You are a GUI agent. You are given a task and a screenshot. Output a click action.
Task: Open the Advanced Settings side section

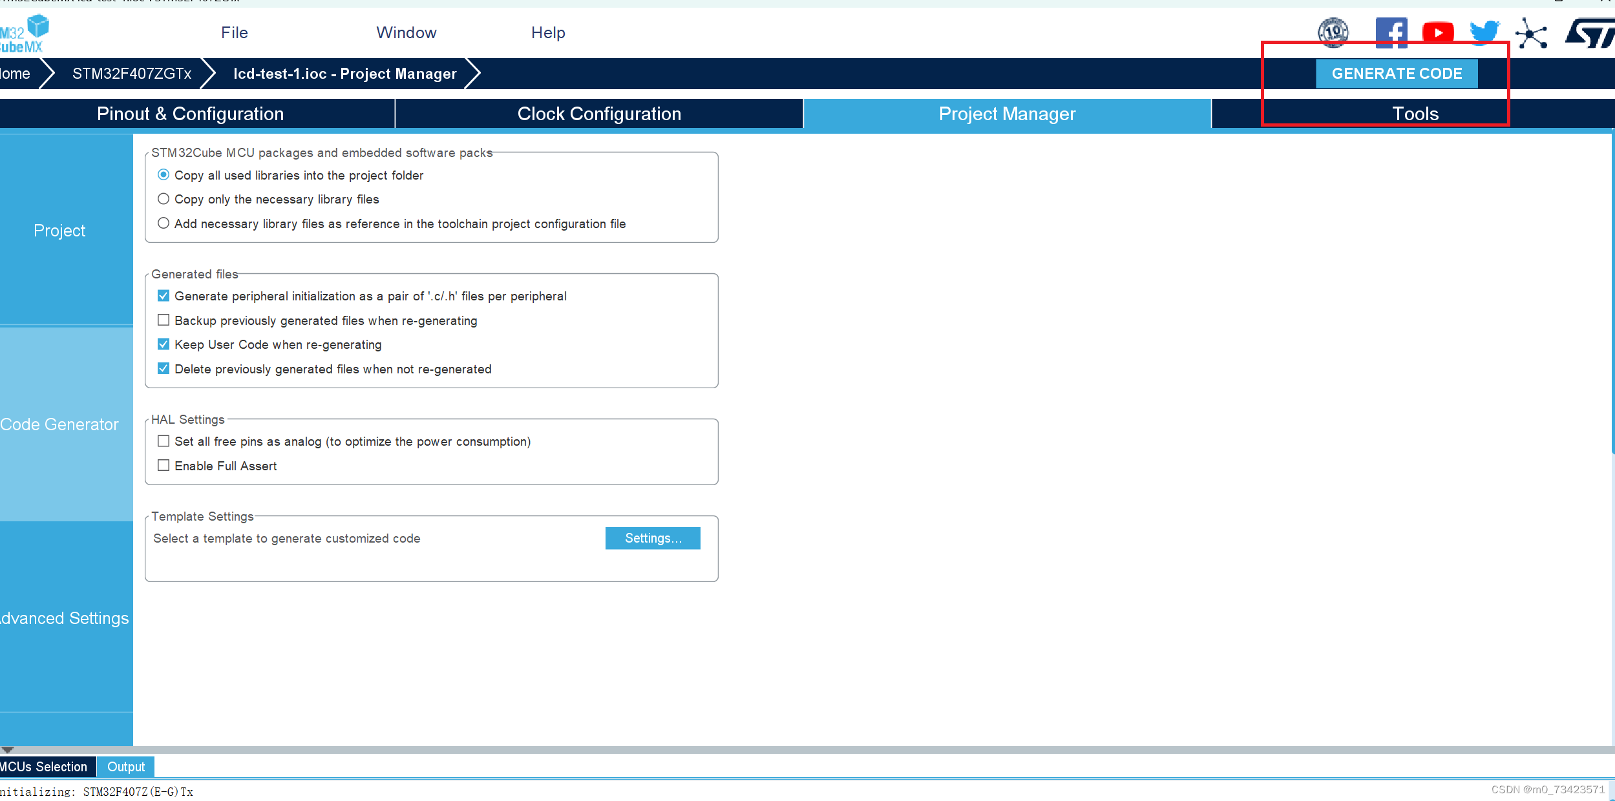tap(65, 618)
